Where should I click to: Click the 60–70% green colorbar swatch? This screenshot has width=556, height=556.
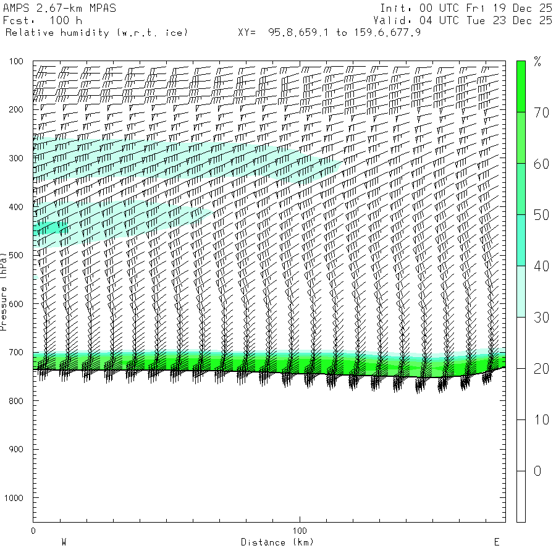pos(521,138)
